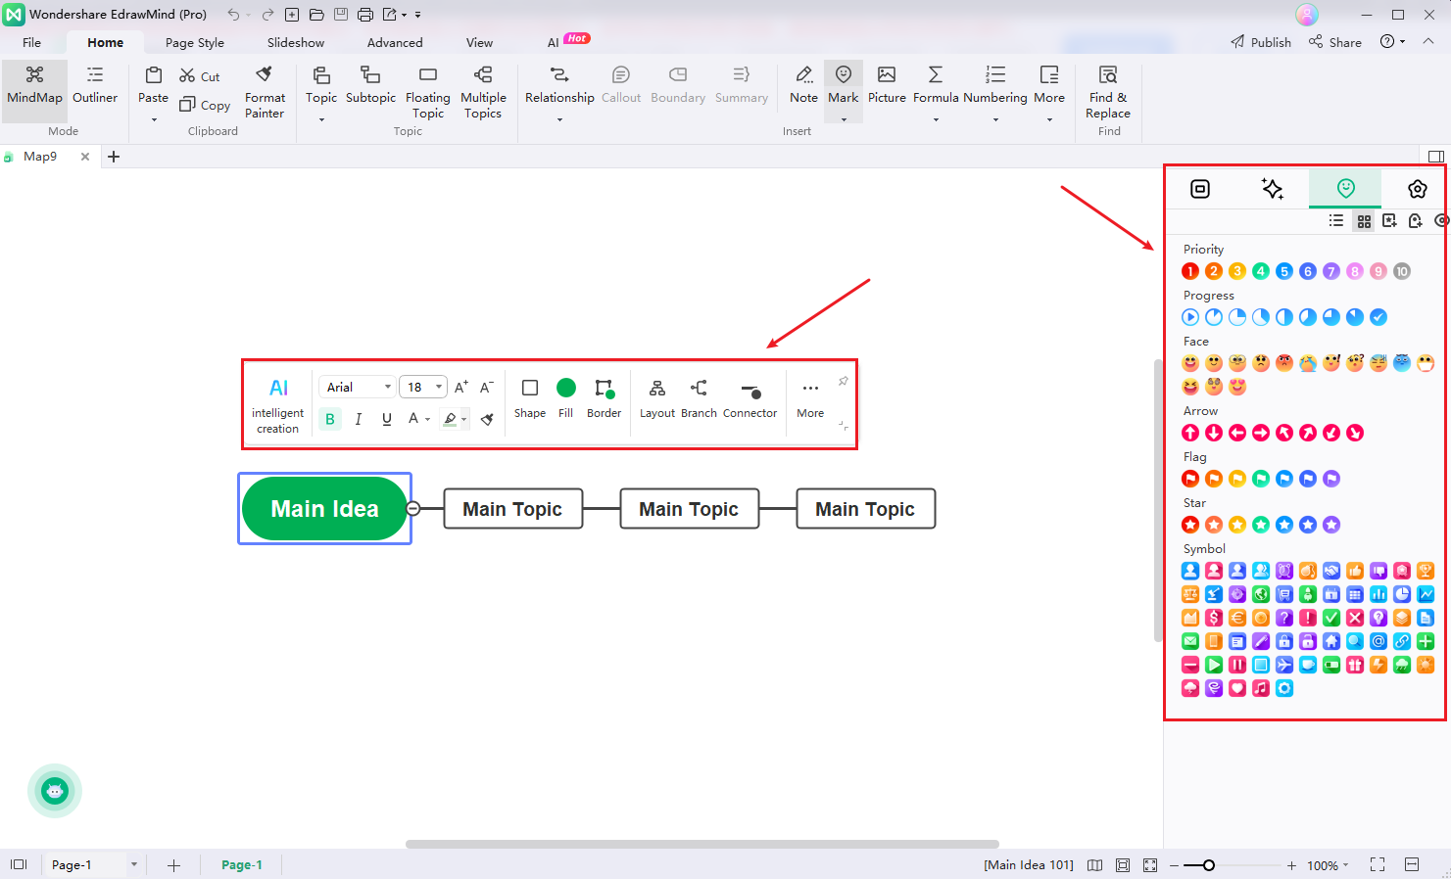This screenshot has height=879, width=1451.
Task: Add the completed checkmark progress icon
Action: click(x=1378, y=317)
